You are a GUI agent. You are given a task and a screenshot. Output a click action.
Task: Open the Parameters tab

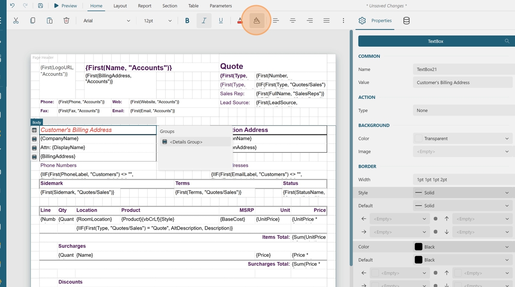tap(221, 6)
